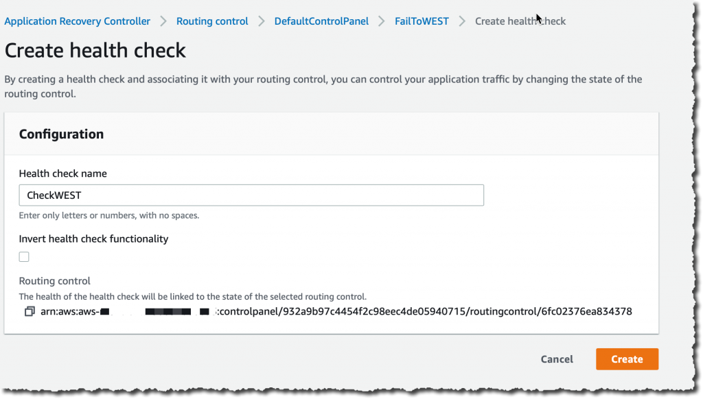Viewport: 703px width, 399px height.
Task: Navigate to Application Recovery Controller
Action: coord(77,21)
